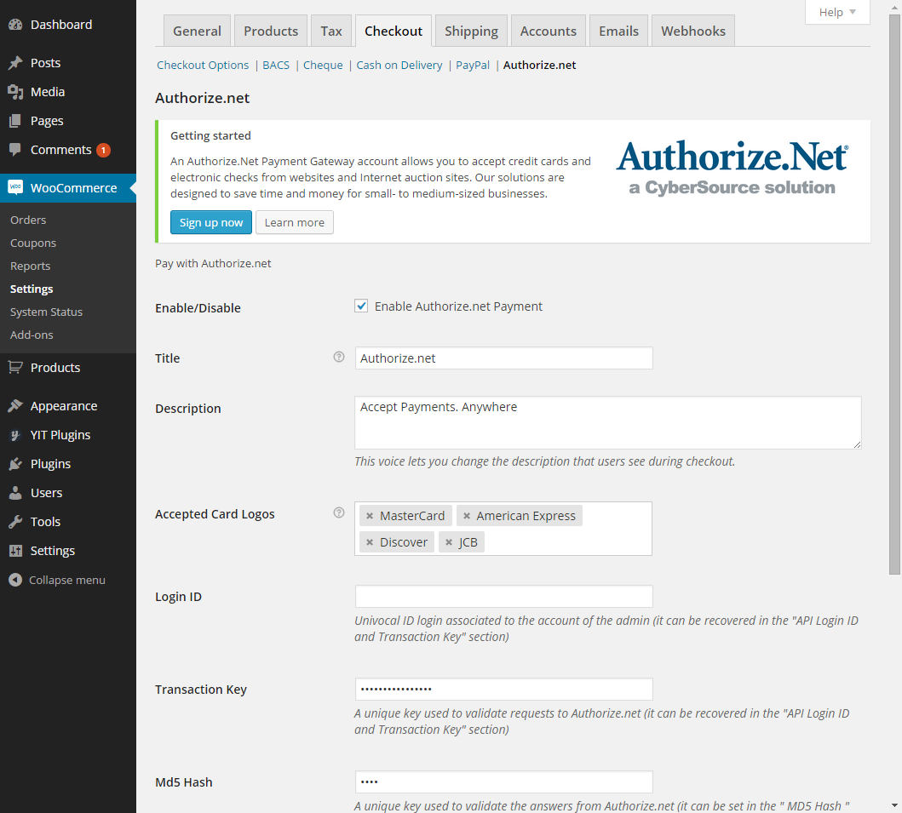Image resolution: width=902 pixels, height=813 pixels.
Task: Open the Emails settings tab
Action: [618, 31]
